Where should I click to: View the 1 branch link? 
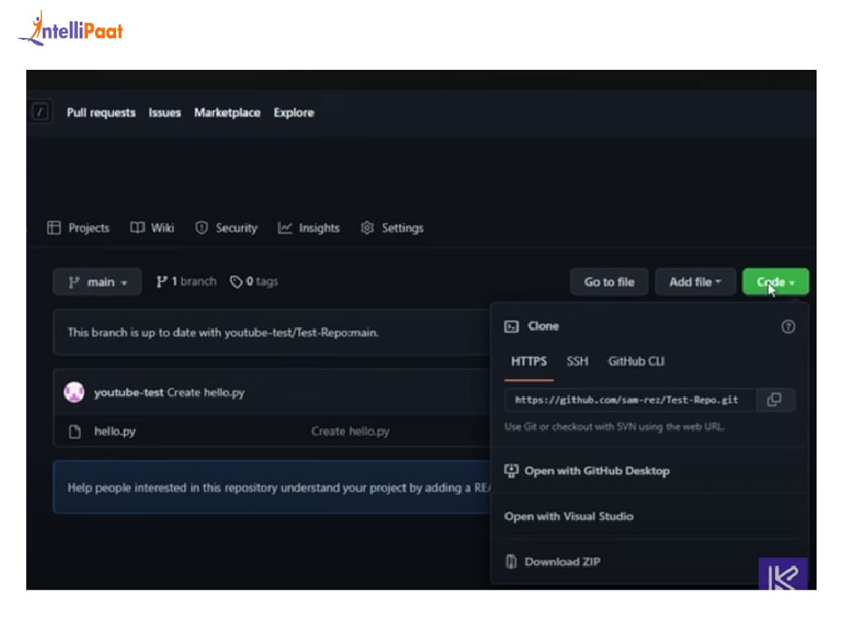point(186,282)
